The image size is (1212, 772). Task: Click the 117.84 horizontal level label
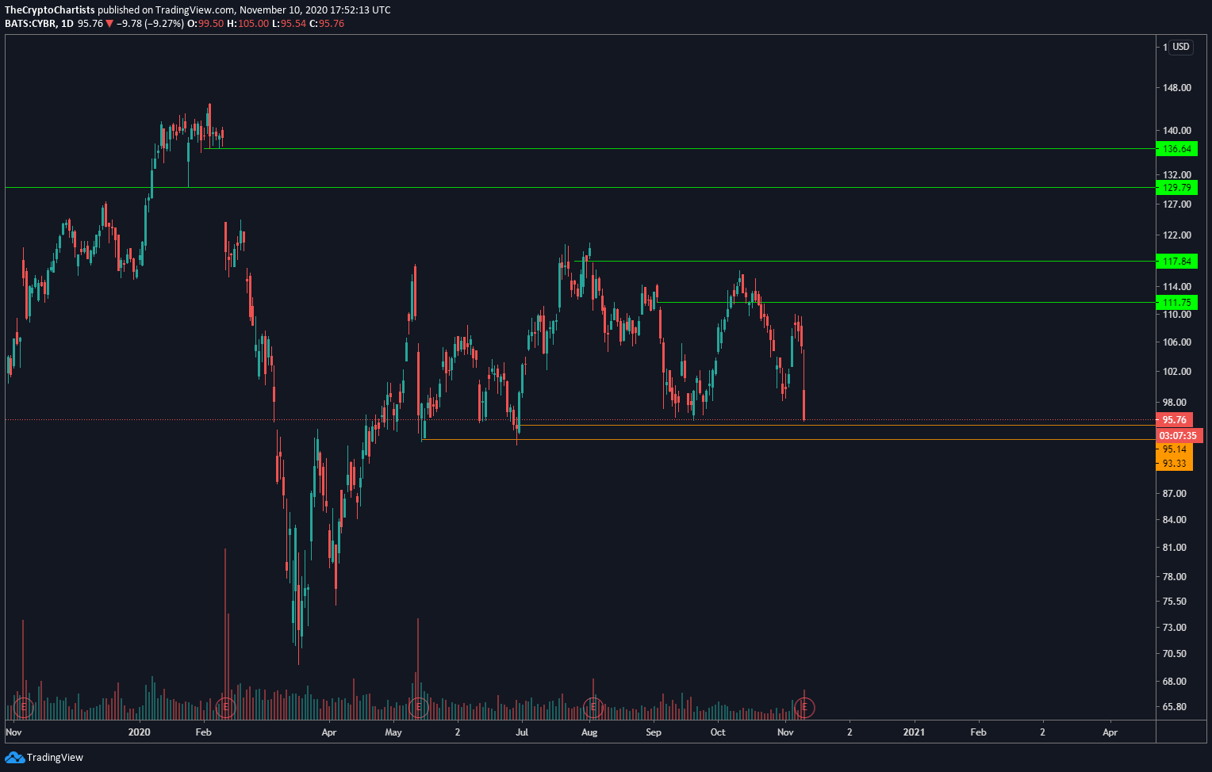[x=1176, y=262]
